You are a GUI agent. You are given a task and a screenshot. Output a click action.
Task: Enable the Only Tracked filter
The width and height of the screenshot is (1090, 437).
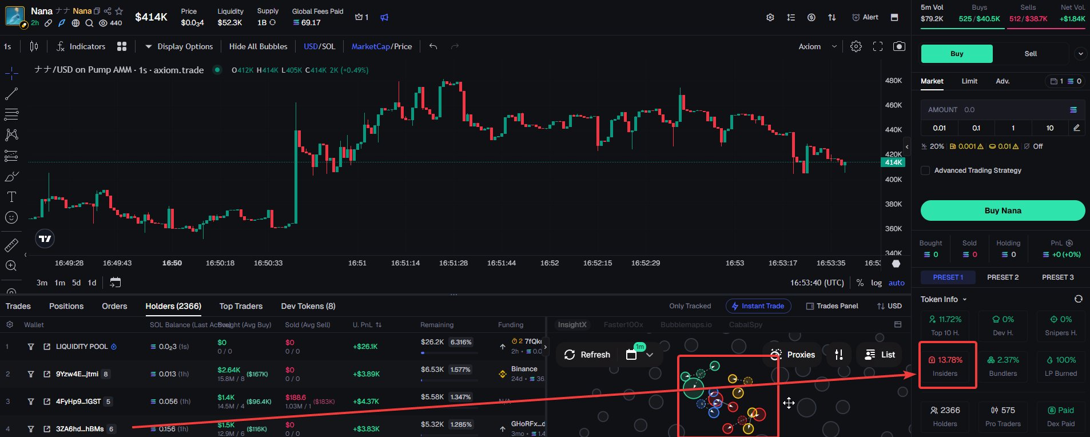690,306
